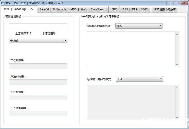Click the input area scrollbar down arrow
Viewport: 189px width, 129px height.
pyautogui.click(x=177, y=64)
